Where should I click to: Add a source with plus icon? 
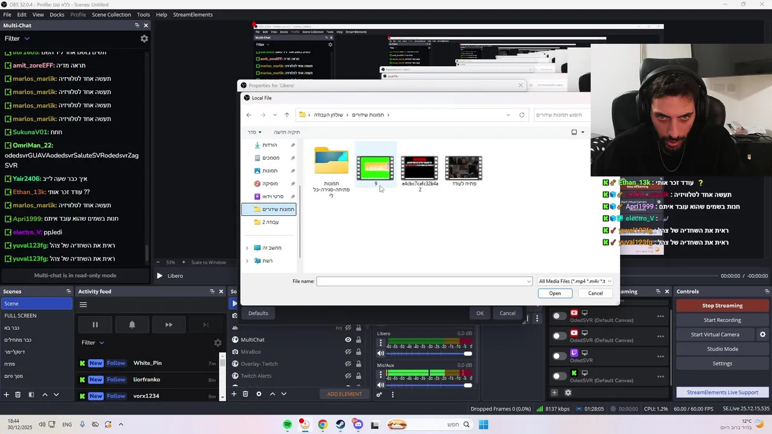pyautogui.click(x=234, y=394)
